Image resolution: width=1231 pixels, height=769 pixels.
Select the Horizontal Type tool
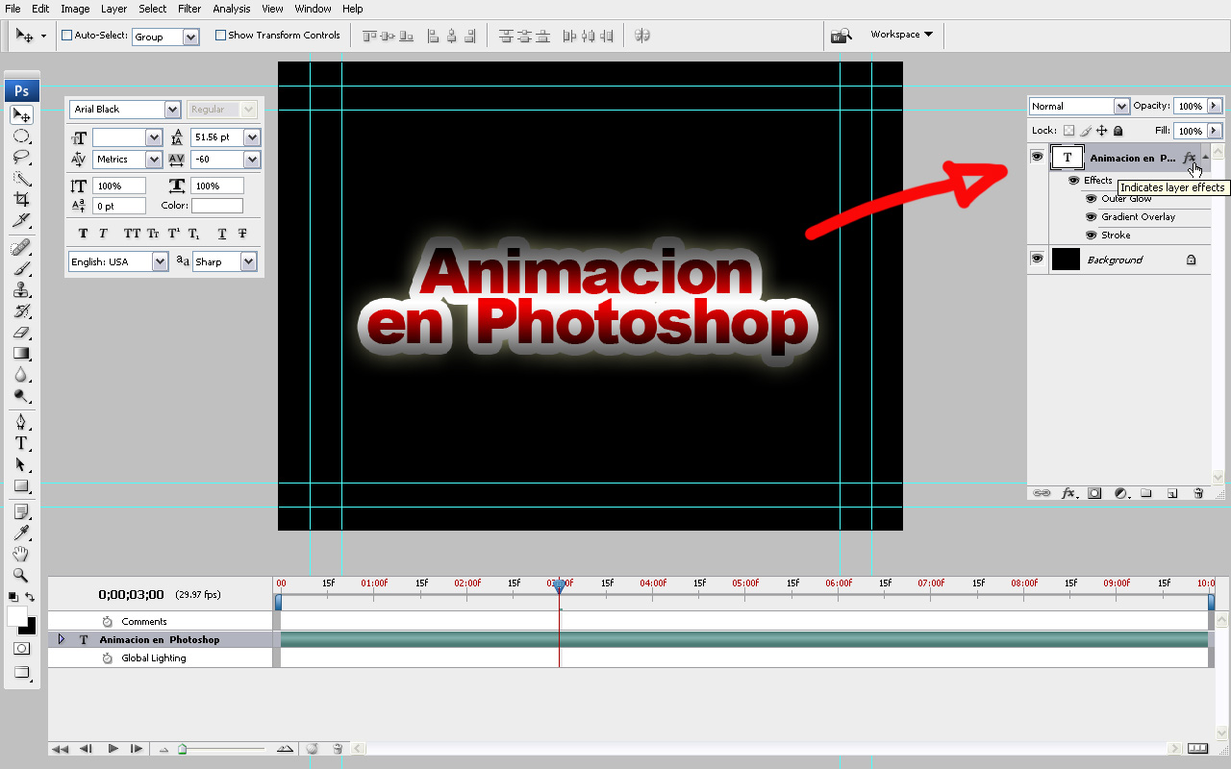pyautogui.click(x=21, y=444)
